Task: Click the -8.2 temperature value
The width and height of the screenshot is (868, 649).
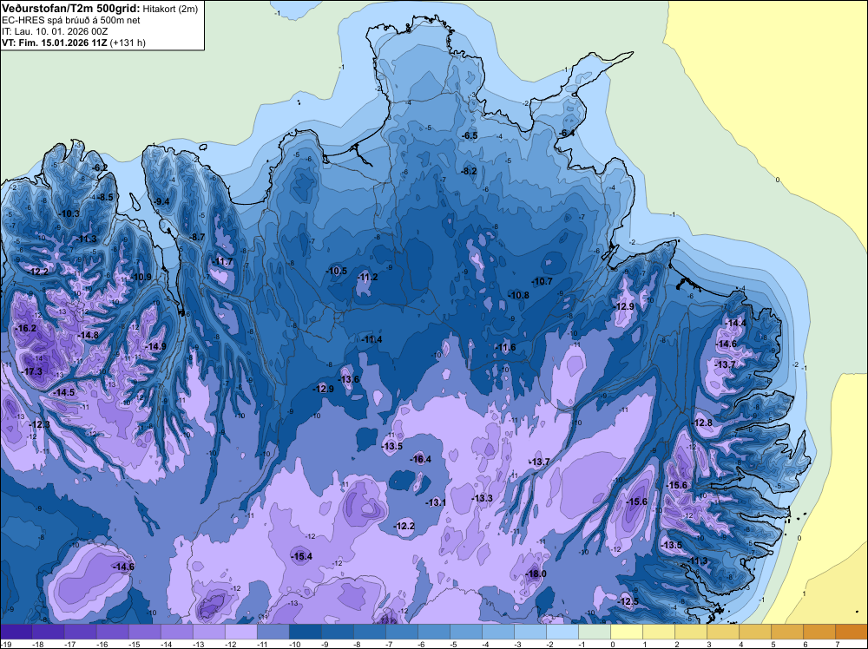Action: pos(469,171)
